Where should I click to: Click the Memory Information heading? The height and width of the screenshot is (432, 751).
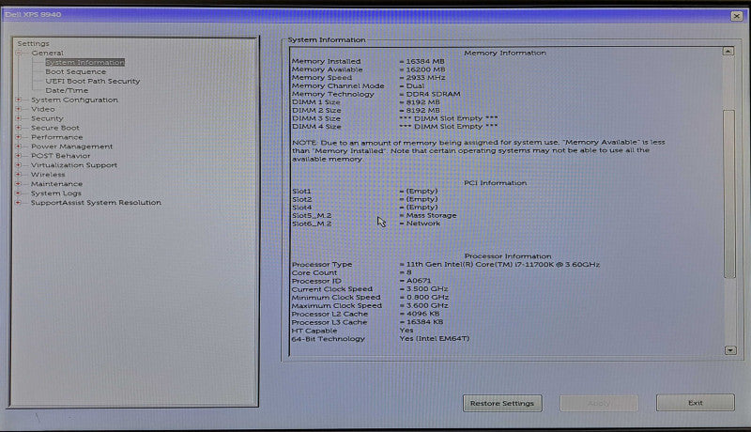click(505, 53)
